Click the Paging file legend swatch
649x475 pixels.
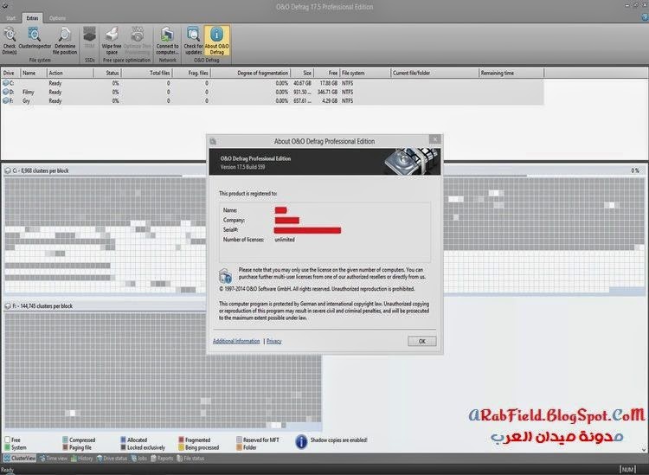(x=66, y=447)
